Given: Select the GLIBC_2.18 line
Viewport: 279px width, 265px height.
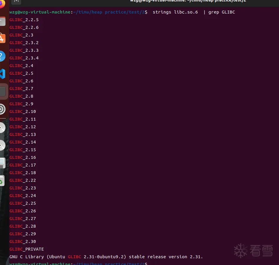Looking at the screenshot, I should tap(23, 173).
